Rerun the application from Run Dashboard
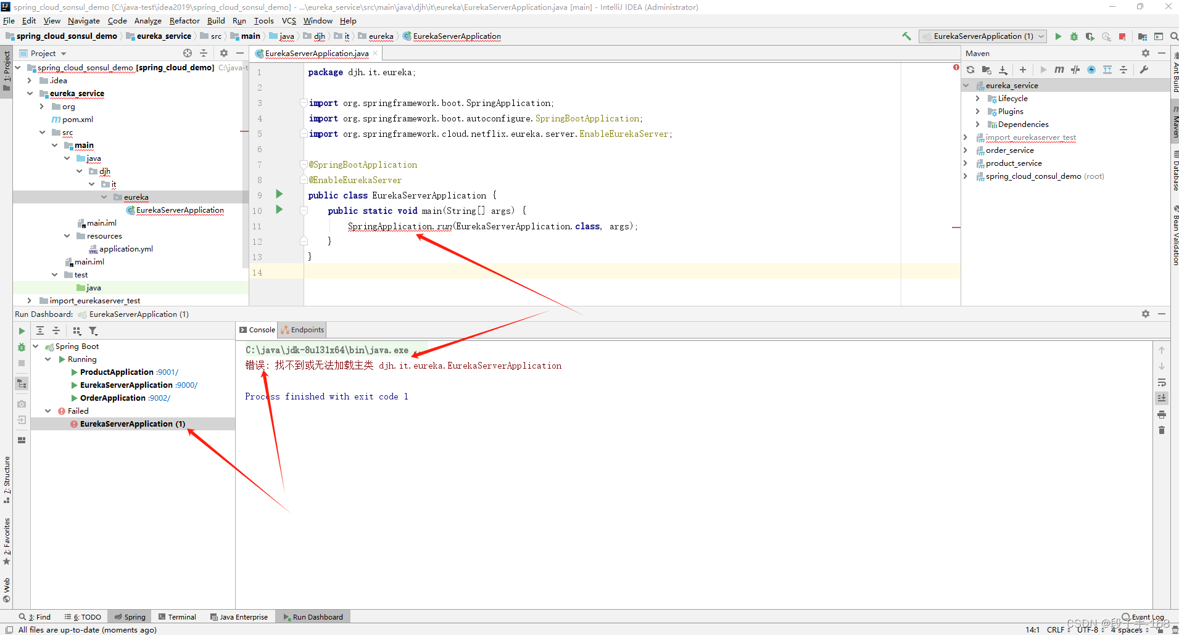 tap(22, 330)
